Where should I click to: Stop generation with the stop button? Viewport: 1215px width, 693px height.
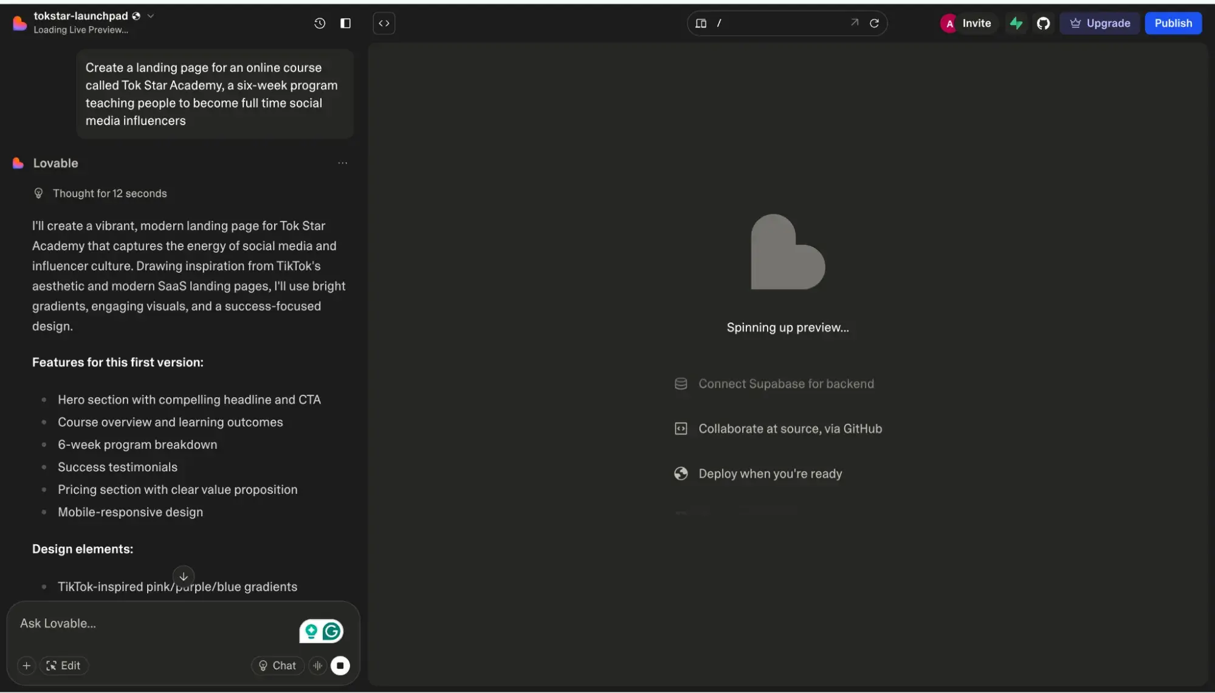tap(340, 666)
